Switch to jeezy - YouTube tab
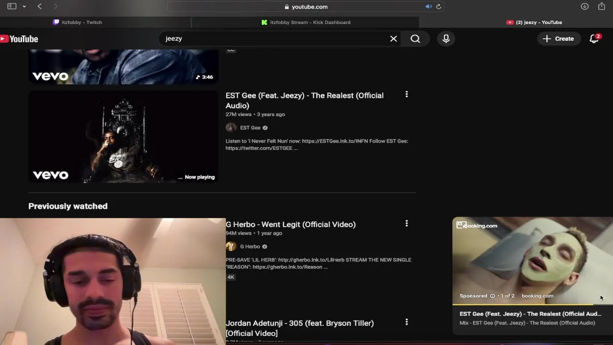 534,22
